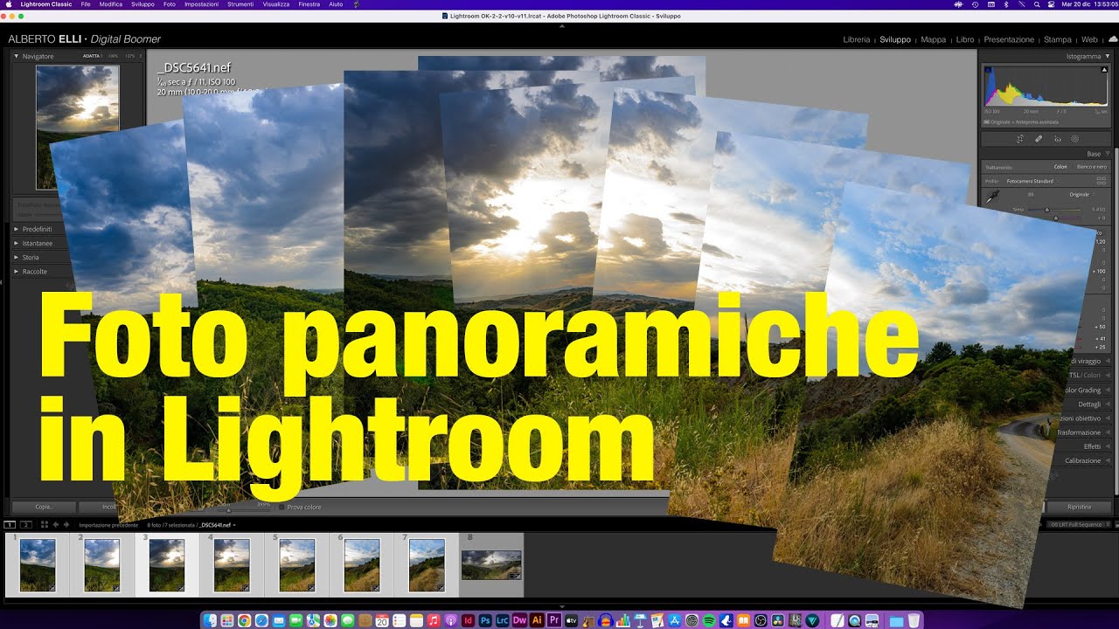
Task: Go forward with the filmstrip right arrow
Action: (x=66, y=525)
